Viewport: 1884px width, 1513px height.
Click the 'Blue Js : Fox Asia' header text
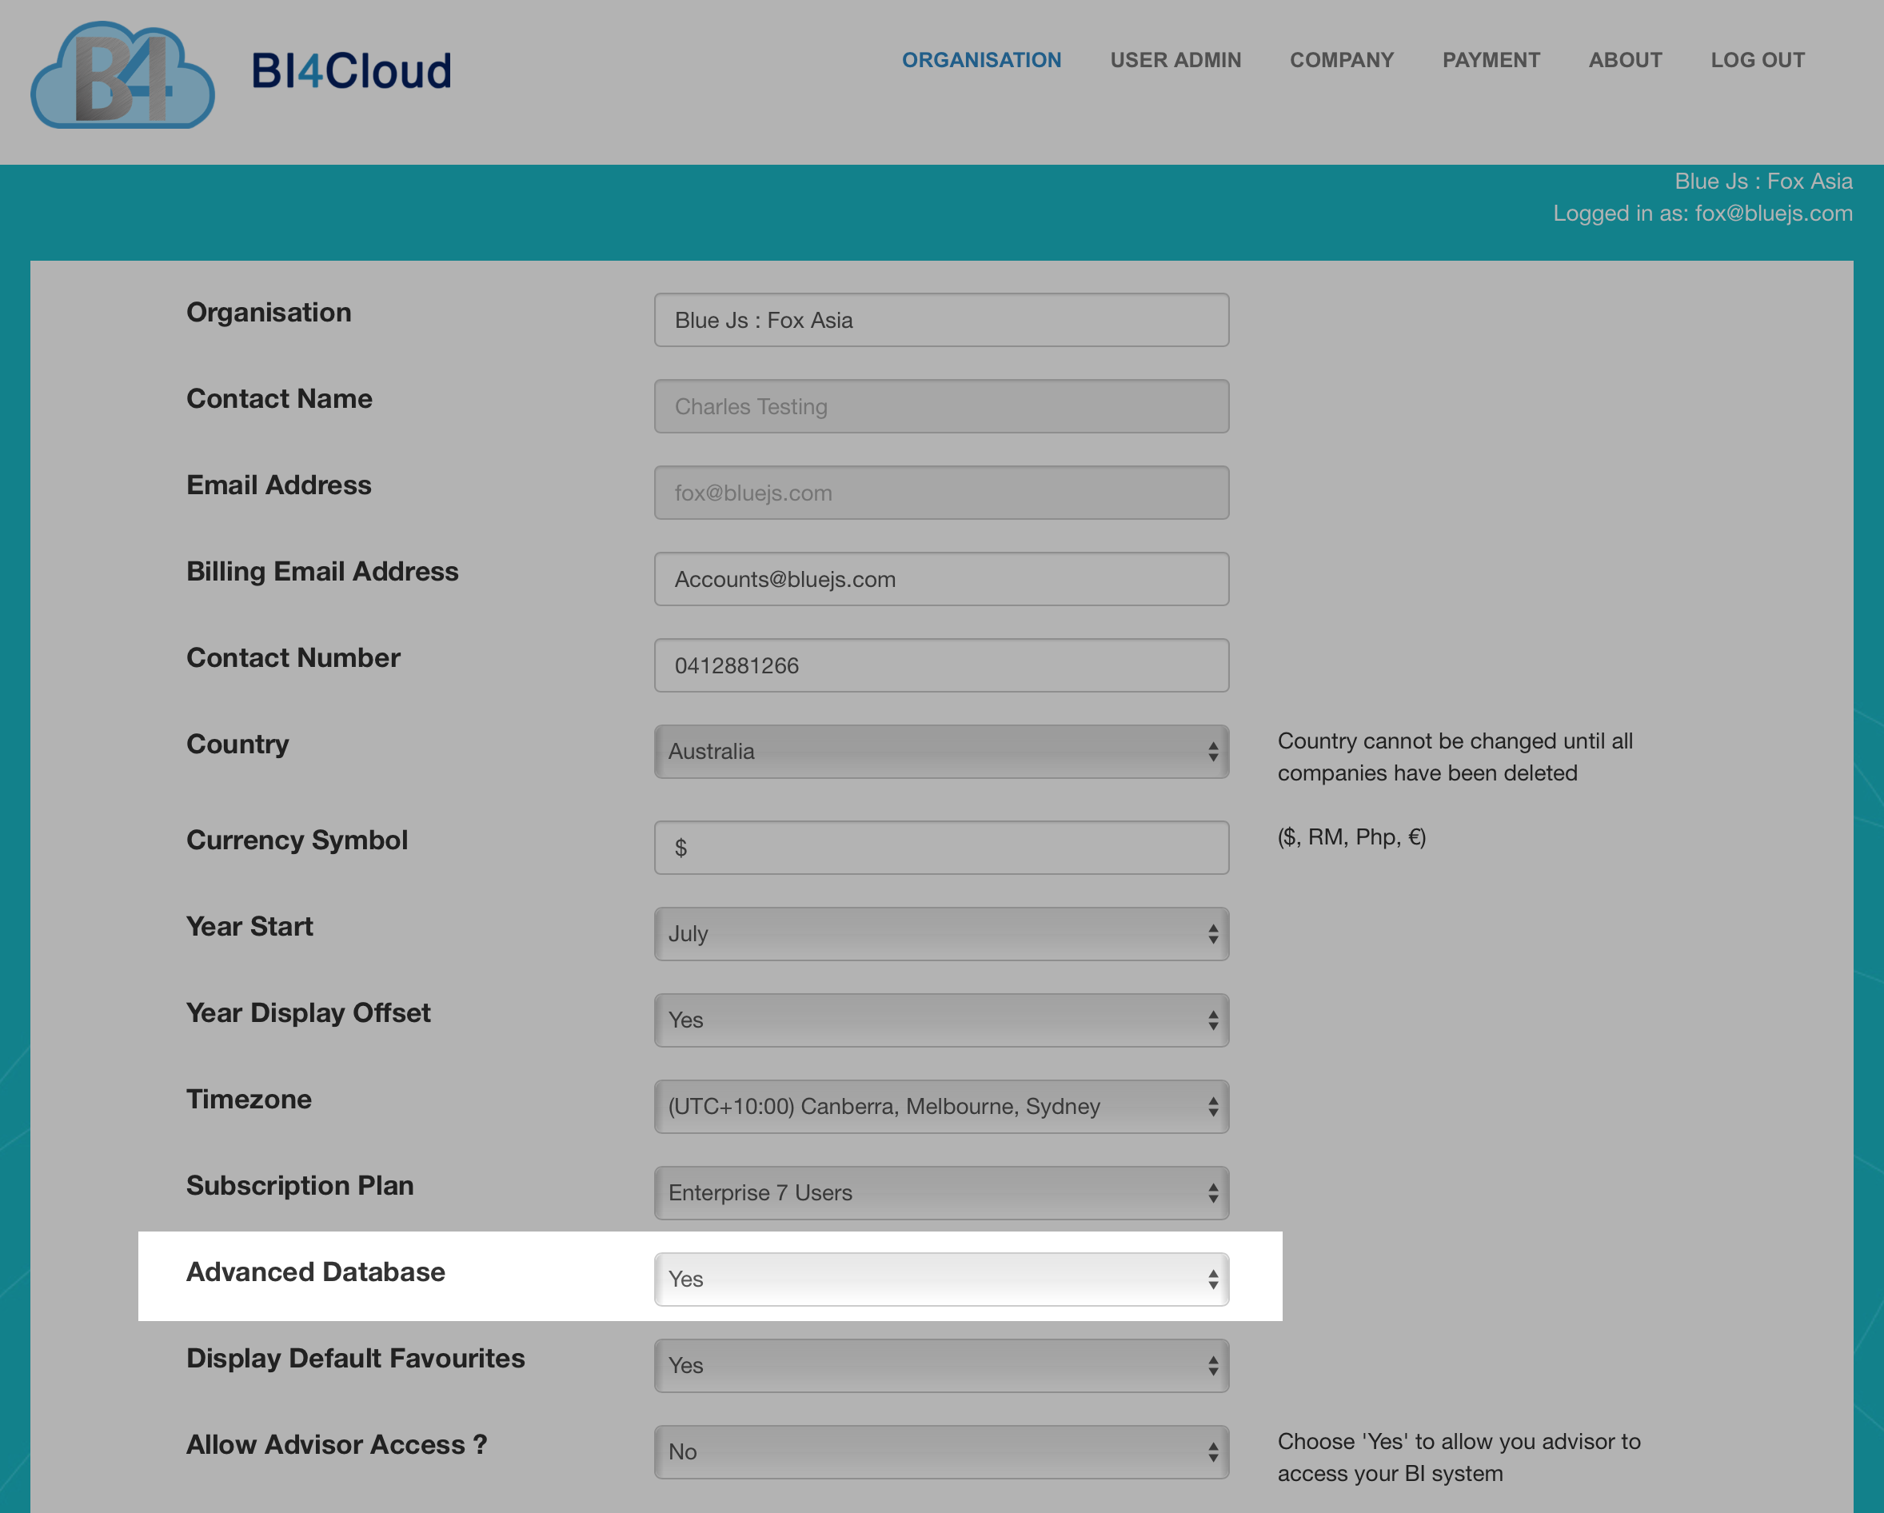(1763, 181)
